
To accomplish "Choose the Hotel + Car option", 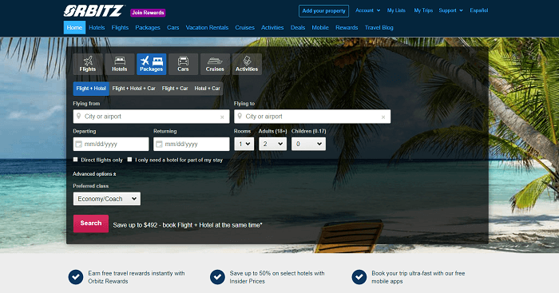I will tap(207, 89).
